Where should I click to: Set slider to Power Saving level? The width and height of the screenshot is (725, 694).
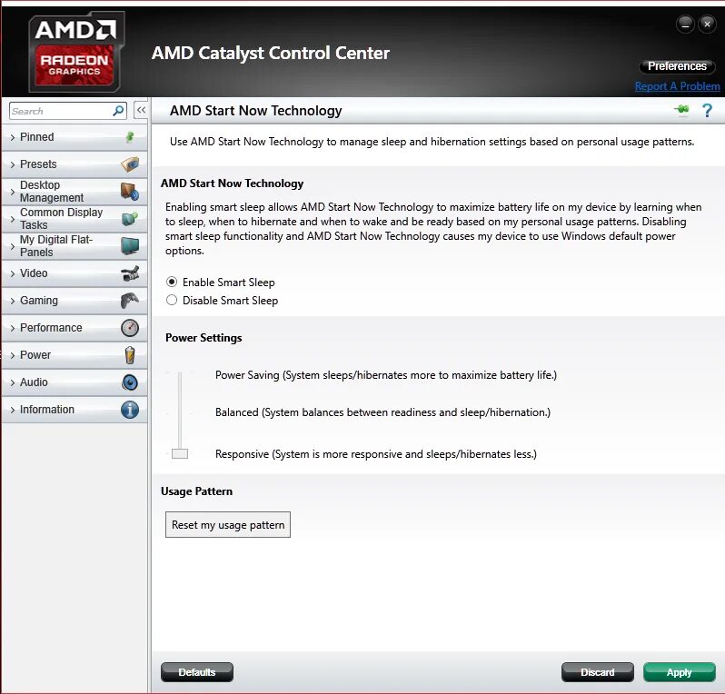tap(180, 375)
